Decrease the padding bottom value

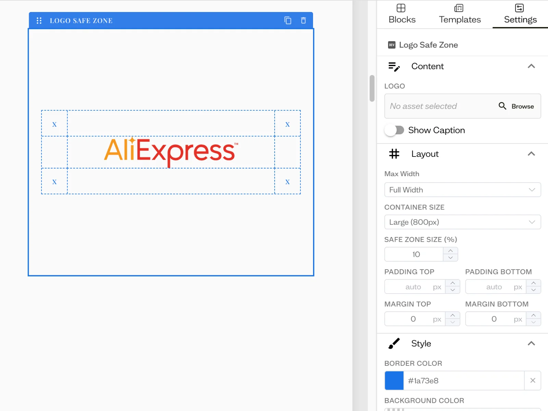tap(534, 290)
